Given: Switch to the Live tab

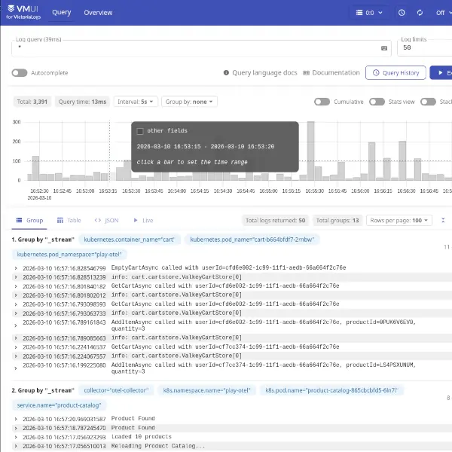Looking at the screenshot, I should 143,220.
